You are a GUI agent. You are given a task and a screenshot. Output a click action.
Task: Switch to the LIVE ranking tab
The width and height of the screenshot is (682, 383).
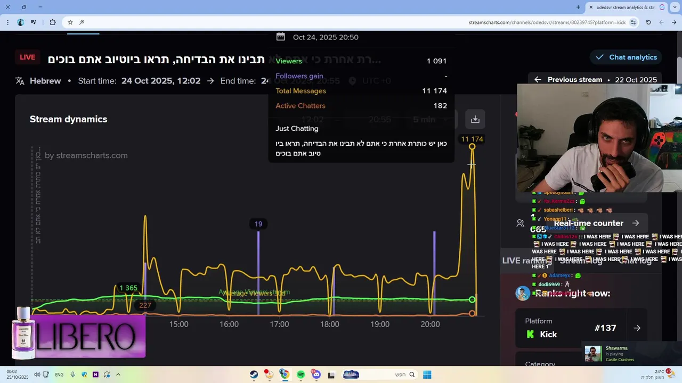(x=526, y=261)
